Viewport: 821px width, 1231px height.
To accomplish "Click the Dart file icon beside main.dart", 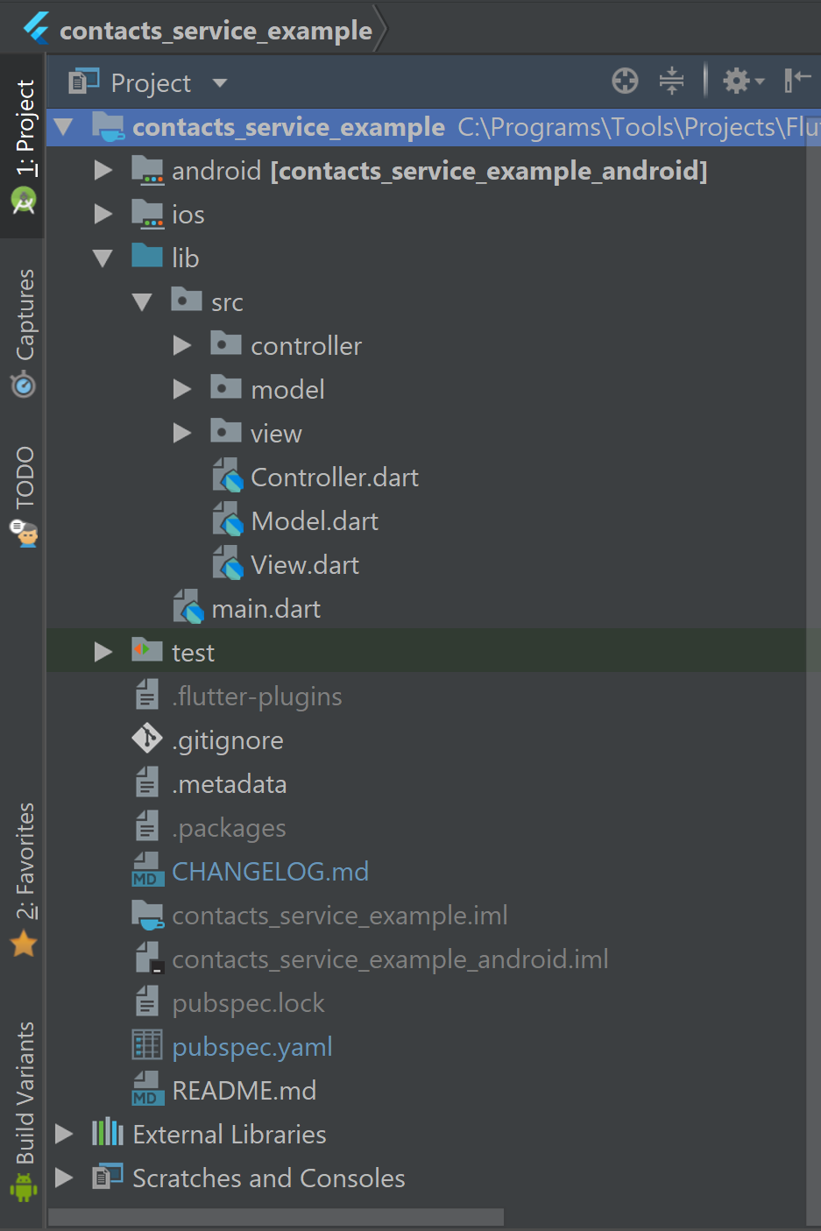I will click(188, 608).
